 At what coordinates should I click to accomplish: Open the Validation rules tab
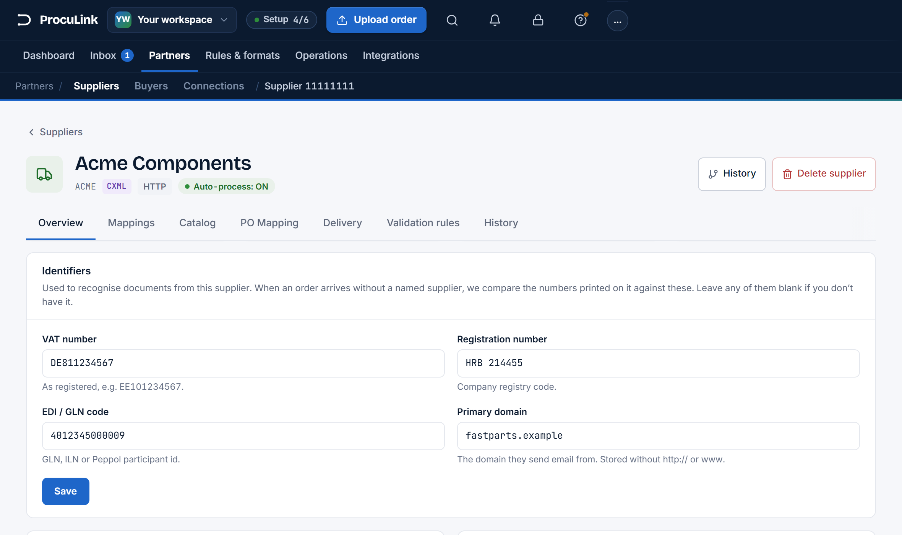[423, 223]
